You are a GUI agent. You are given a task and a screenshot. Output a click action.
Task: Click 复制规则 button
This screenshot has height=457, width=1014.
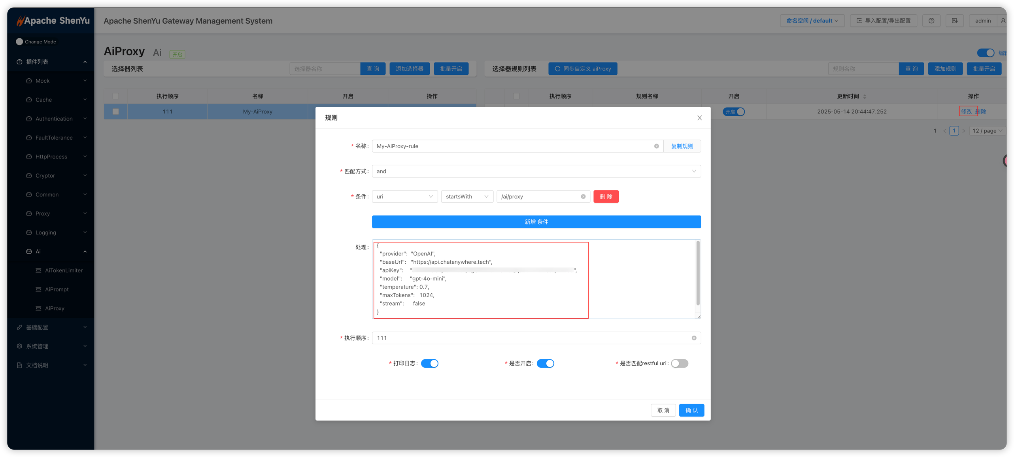point(682,146)
